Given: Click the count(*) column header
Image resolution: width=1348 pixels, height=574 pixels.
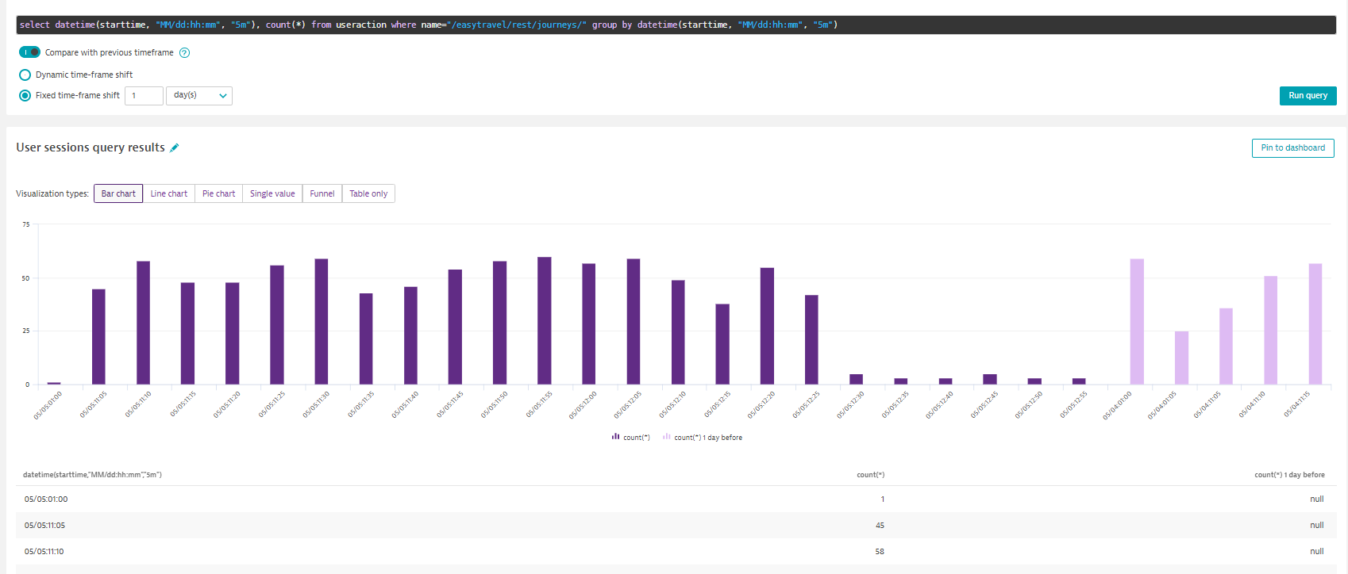Looking at the screenshot, I should [x=870, y=475].
